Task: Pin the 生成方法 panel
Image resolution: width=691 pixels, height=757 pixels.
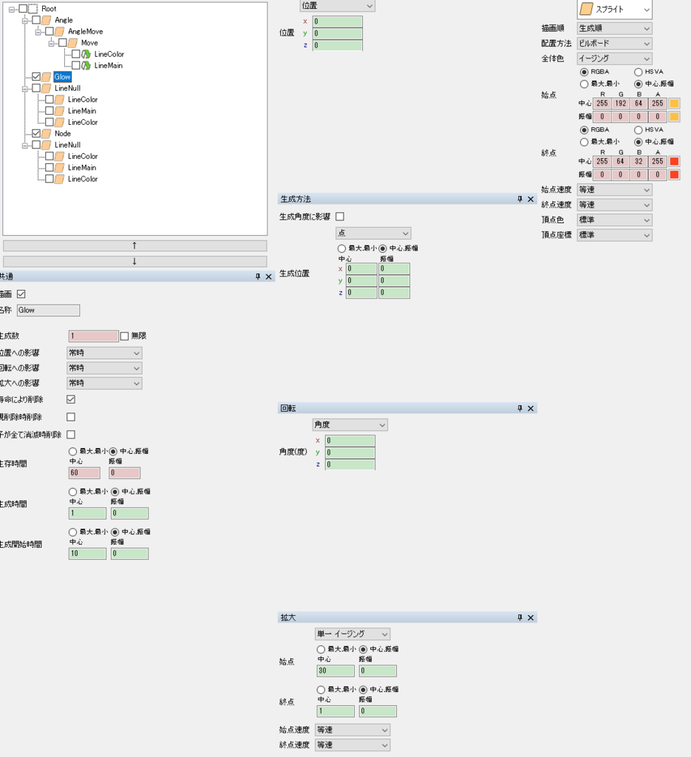Action: coord(520,200)
